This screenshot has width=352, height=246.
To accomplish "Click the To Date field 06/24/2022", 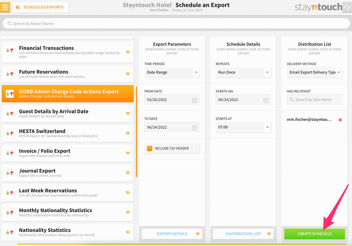I will pyautogui.click(x=172, y=127).
